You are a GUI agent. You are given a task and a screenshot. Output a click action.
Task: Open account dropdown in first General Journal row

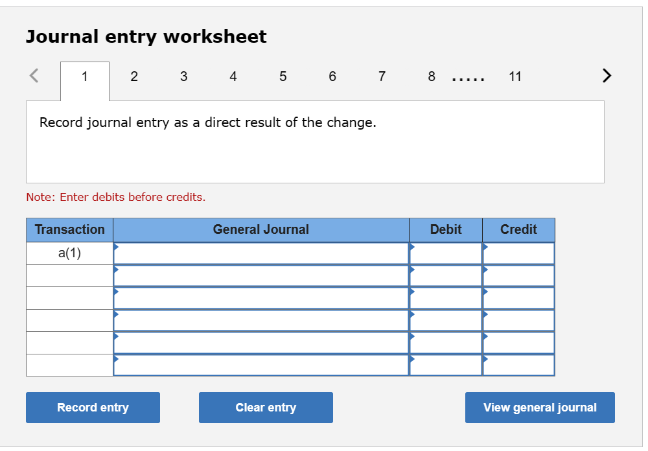pyautogui.click(x=117, y=247)
